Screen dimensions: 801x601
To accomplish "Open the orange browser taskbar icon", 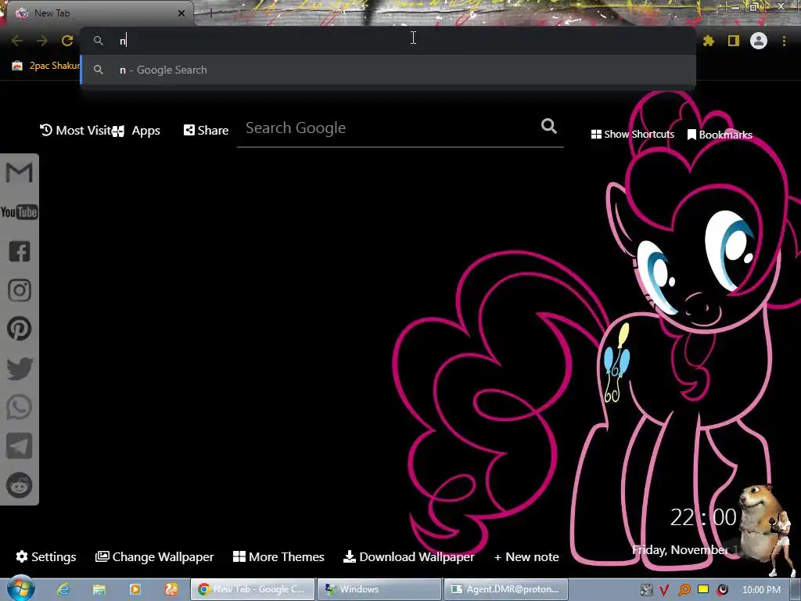I will tap(171, 589).
